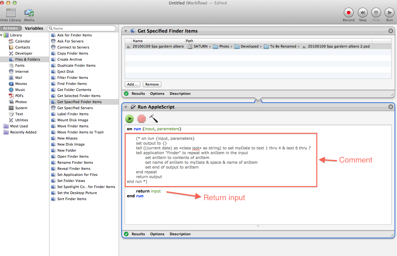Start recording with the Record button
The image size is (397, 256).
pyautogui.click(x=349, y=13)
